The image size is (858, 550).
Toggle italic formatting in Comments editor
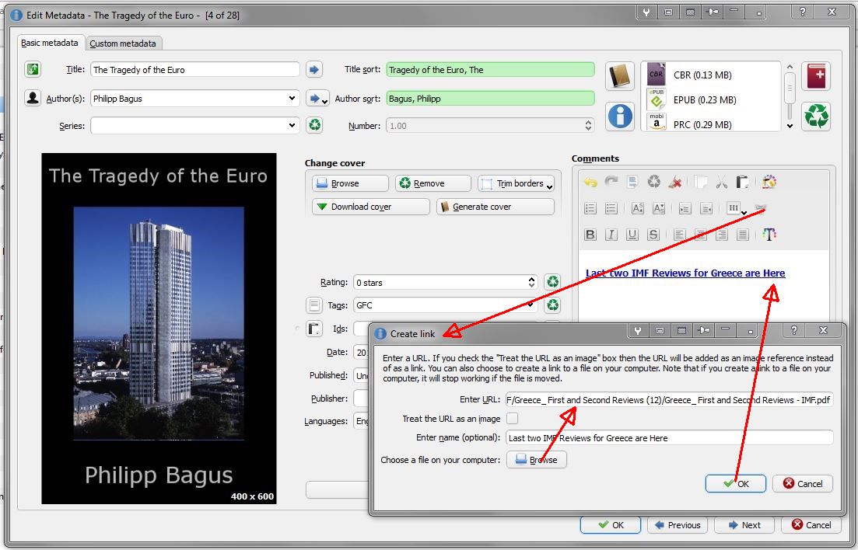click(x=611, y=235)
